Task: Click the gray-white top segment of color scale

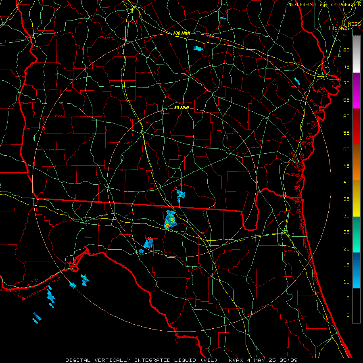Action: [x=356, y=54]
